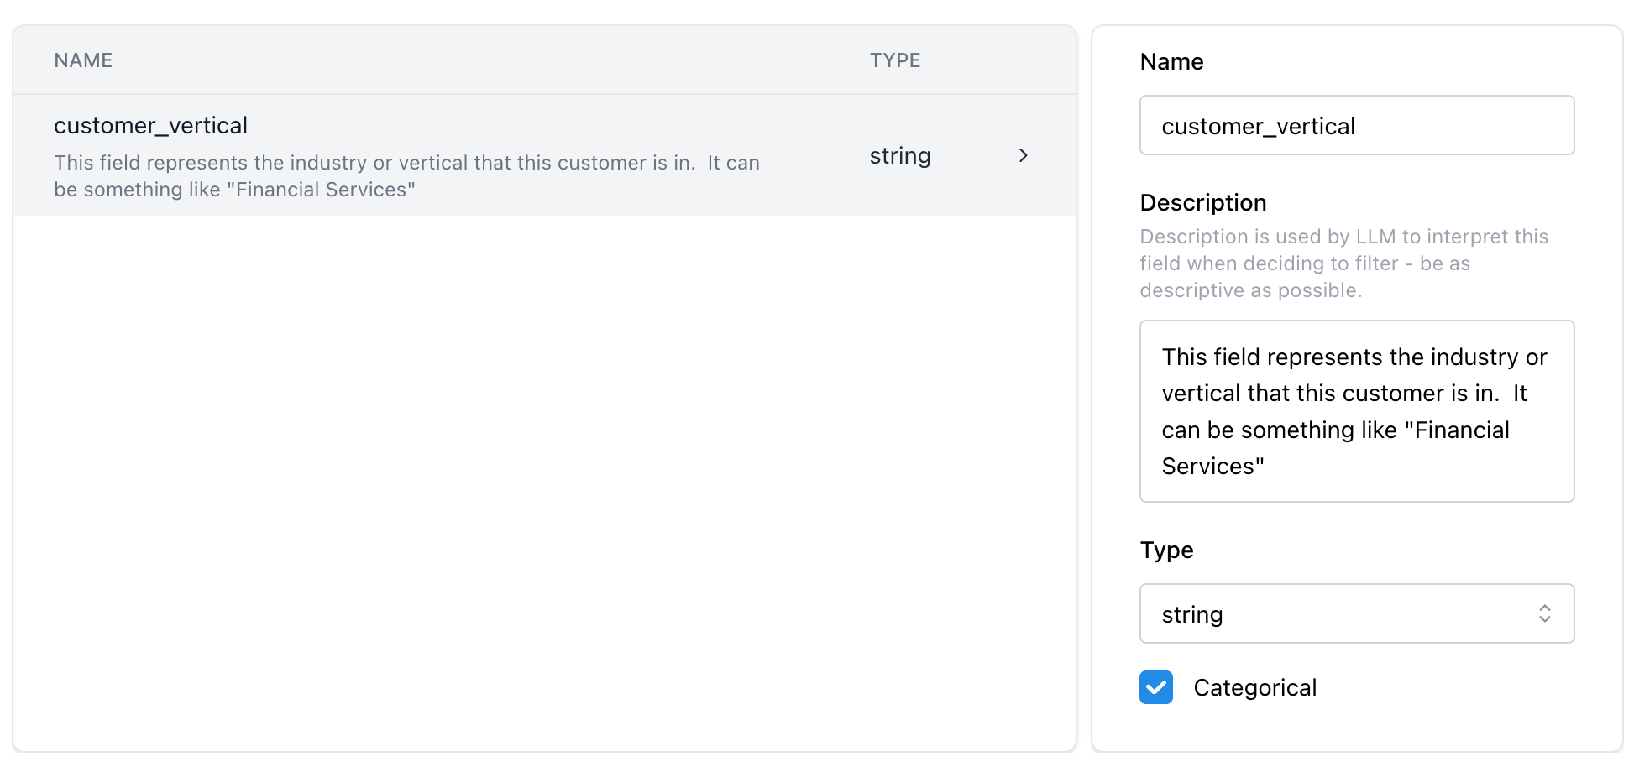Choose a different field type from dropdown
The image size is (1634, 772).
pos(1356,613)
